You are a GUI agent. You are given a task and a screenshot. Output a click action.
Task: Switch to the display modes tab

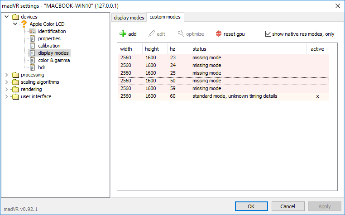click(x=129, y=18)
